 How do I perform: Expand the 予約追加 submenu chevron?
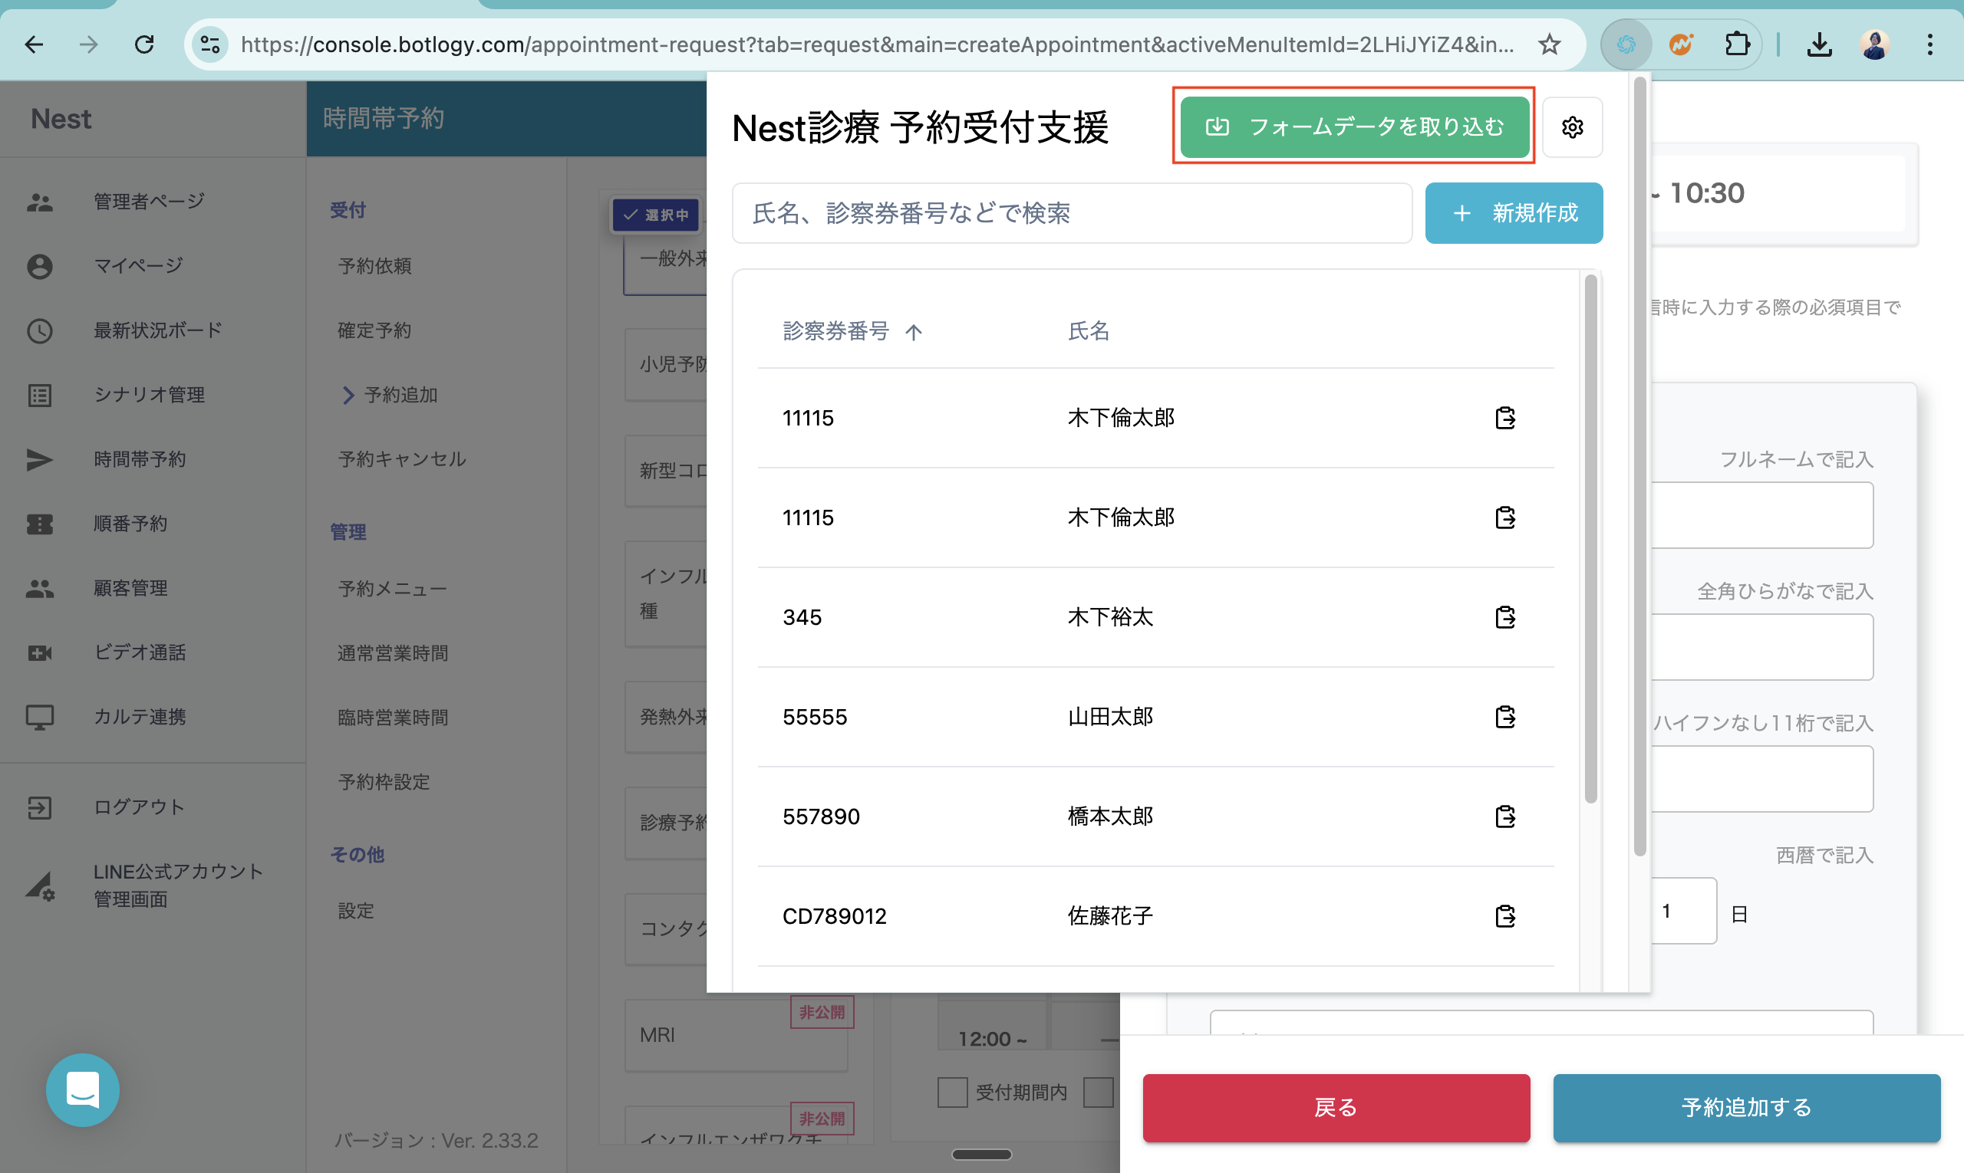[x=348, y=394]
